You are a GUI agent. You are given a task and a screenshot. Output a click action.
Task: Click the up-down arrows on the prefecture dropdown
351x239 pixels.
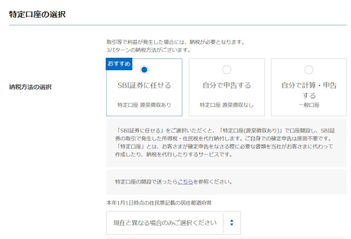pyautogui.click(x=232, y=223)
